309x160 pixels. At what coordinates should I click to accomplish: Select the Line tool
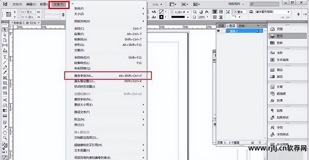(5, 62)
